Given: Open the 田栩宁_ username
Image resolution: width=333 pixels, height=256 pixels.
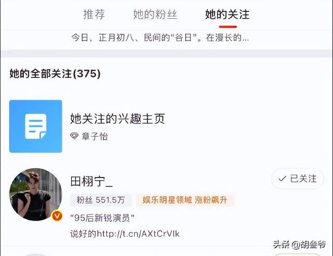Looking at the screenshot, I should tap(92, 181).
